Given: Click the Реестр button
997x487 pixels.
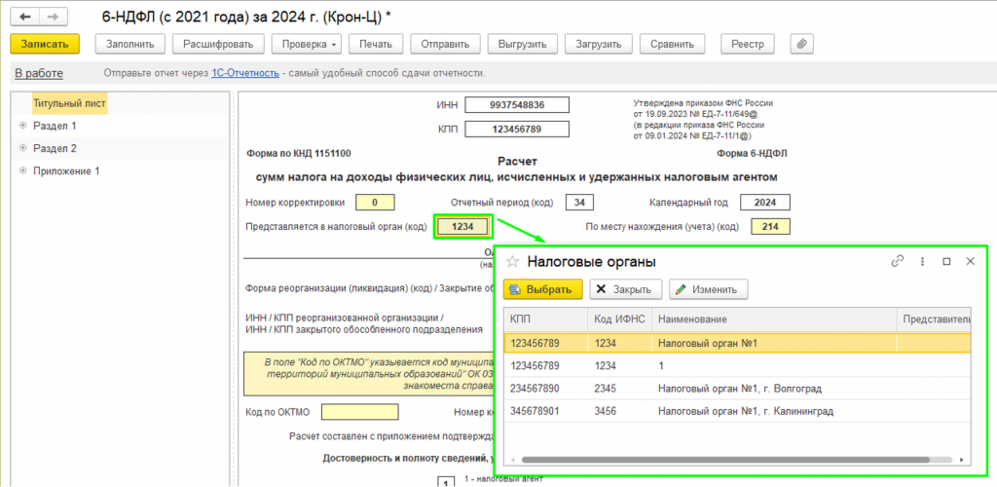Looking at the screenshot, I should [x=748, y=44].
